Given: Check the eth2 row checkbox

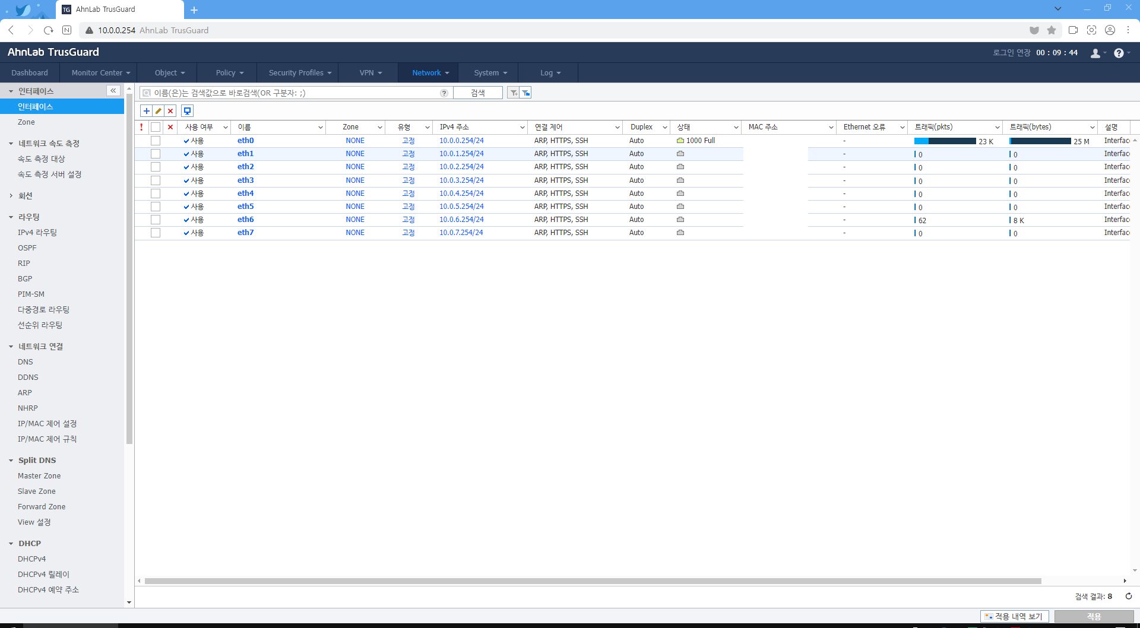Looking at the screenshot, I should click(x=156, y=167).
